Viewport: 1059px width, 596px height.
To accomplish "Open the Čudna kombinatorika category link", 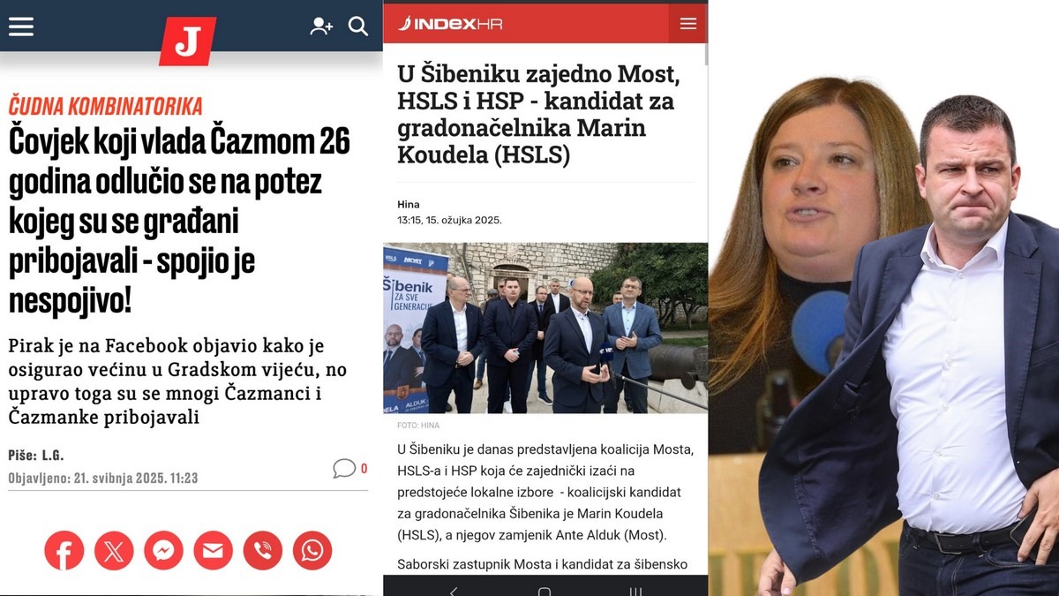I will coord(106,106).
